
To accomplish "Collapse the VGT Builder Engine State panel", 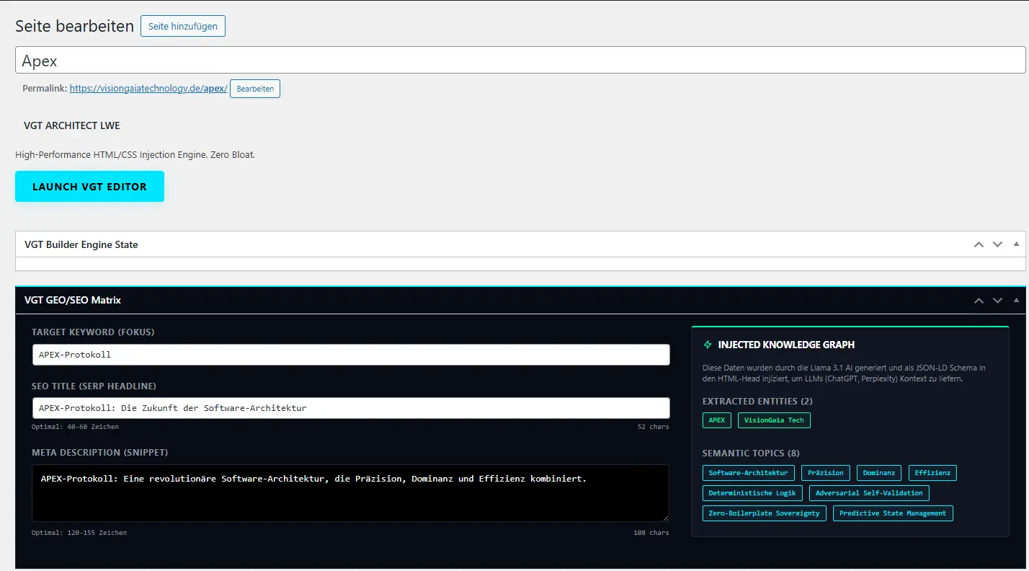I will (1016, 244).
